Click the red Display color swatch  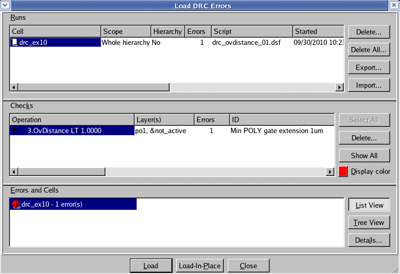click(343, 172)
